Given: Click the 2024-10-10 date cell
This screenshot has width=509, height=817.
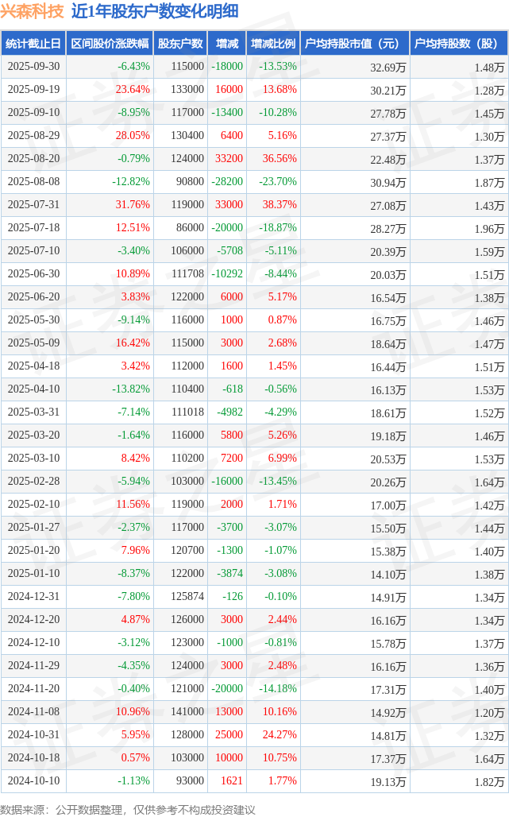Looking at the screenshot, I should (x=33, y=781).
